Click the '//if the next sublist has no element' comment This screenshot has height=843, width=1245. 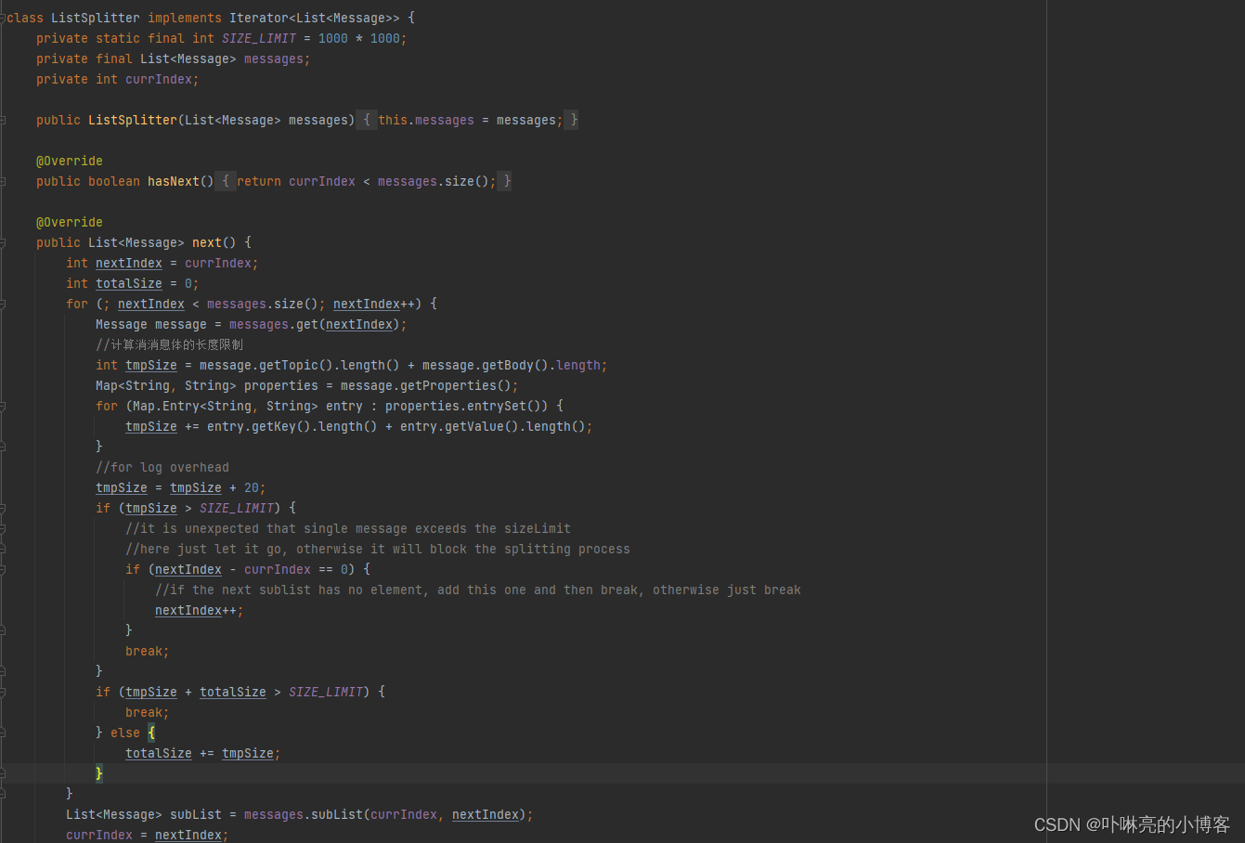pyautogui.click(x=478, y=590)
